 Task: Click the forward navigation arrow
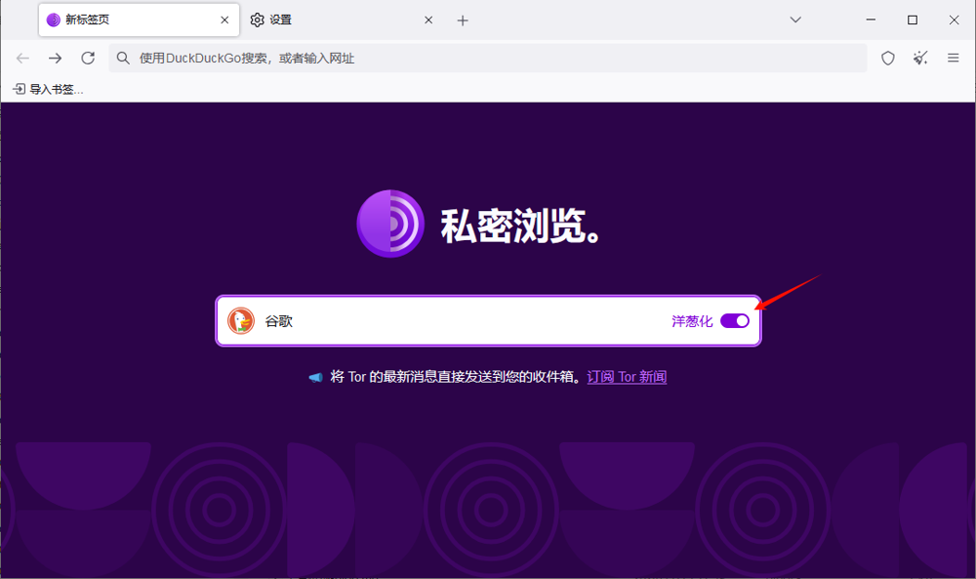55,59
